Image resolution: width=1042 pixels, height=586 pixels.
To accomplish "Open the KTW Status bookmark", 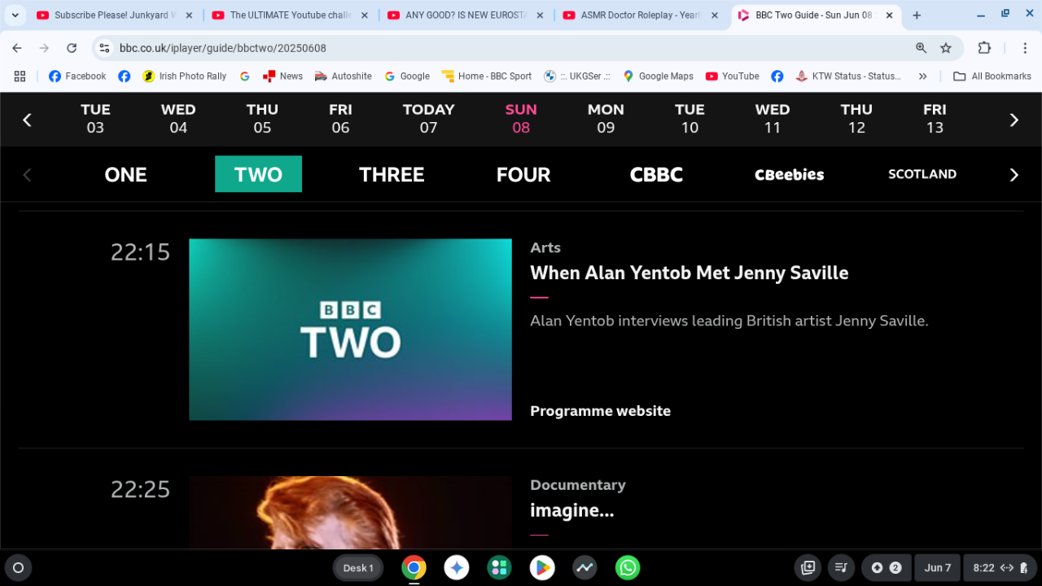I will [x=848, y=76].
